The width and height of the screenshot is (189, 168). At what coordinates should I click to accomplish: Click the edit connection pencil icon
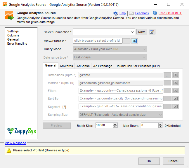click(x=152, y=32)
